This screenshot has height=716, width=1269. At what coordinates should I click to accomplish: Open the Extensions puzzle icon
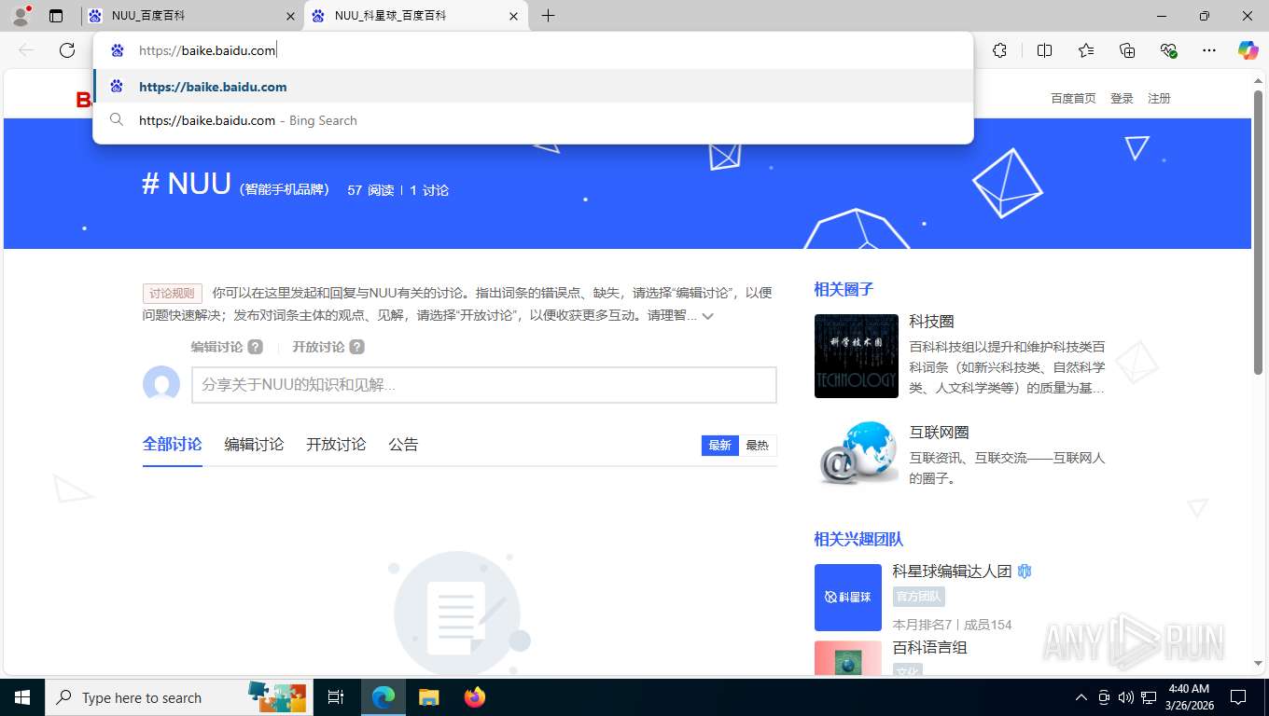(1000, 50)
